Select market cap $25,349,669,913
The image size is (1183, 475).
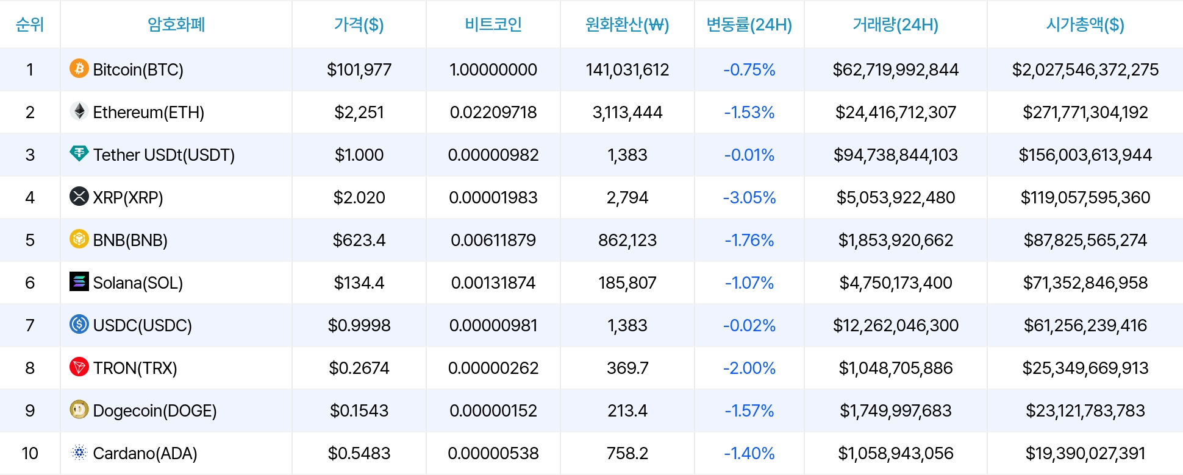pyautogui.click(x=1085, y=368)
